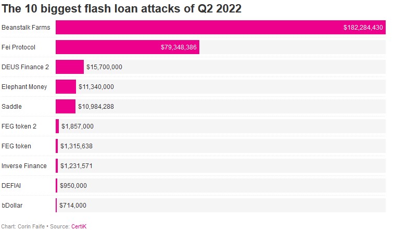
Task: Select the $1,857,000 value label
Action: point(78,126)
